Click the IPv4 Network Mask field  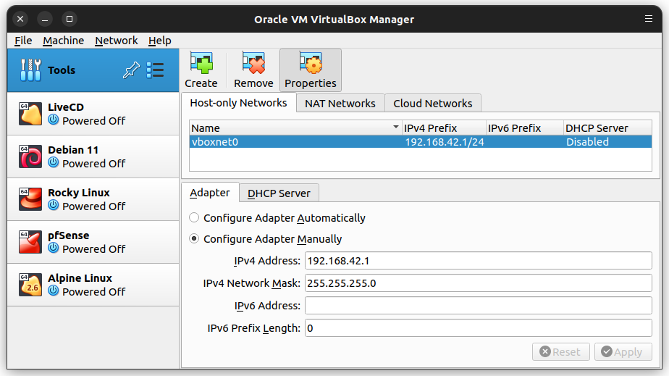479,283
